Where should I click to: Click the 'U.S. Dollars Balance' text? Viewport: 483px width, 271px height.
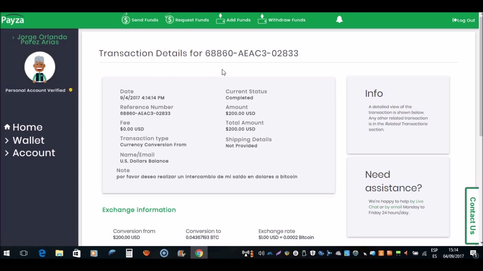click(x=144, y=161)
